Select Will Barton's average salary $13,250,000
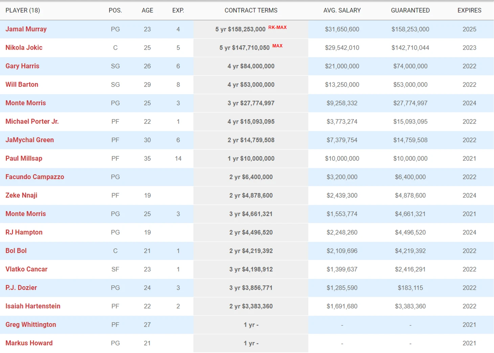Screen dimensions: 494x353 click(342, 85)
